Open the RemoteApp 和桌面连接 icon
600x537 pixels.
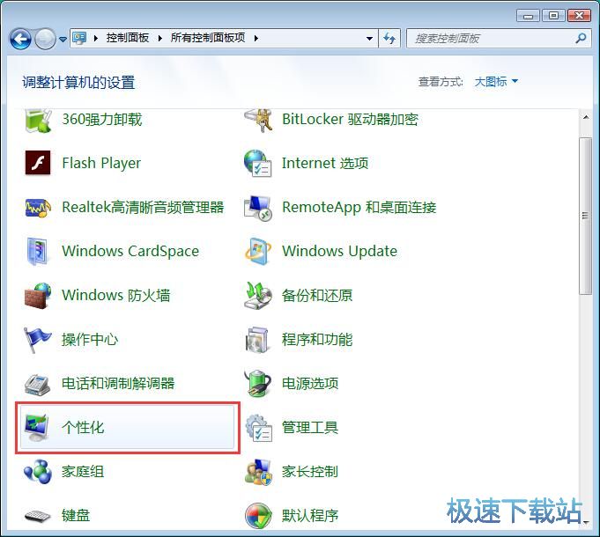click(x=258, y=208)
